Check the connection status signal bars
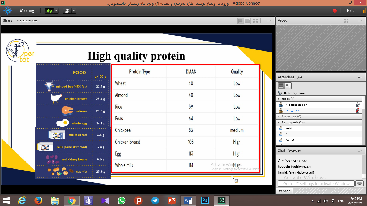This screenshot has width=367, height=206. coord(363,11)
